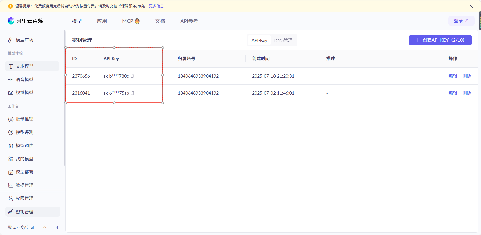The height and width of the screenshot is (235, 481).
Task: Click the API Key column header
Action: tap(111, 59)
